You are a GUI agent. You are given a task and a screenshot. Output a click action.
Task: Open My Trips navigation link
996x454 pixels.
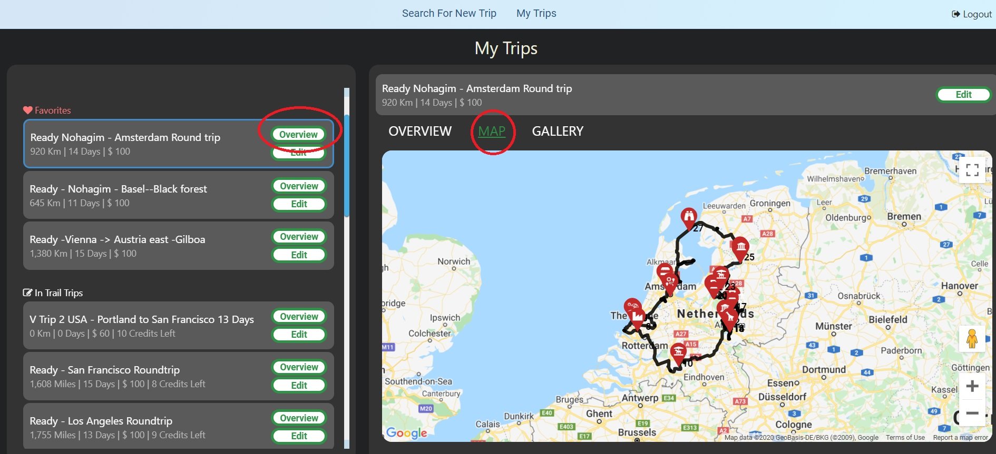tap(536, 13)
